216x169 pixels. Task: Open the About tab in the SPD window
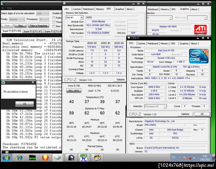click(x=130, y=9)
